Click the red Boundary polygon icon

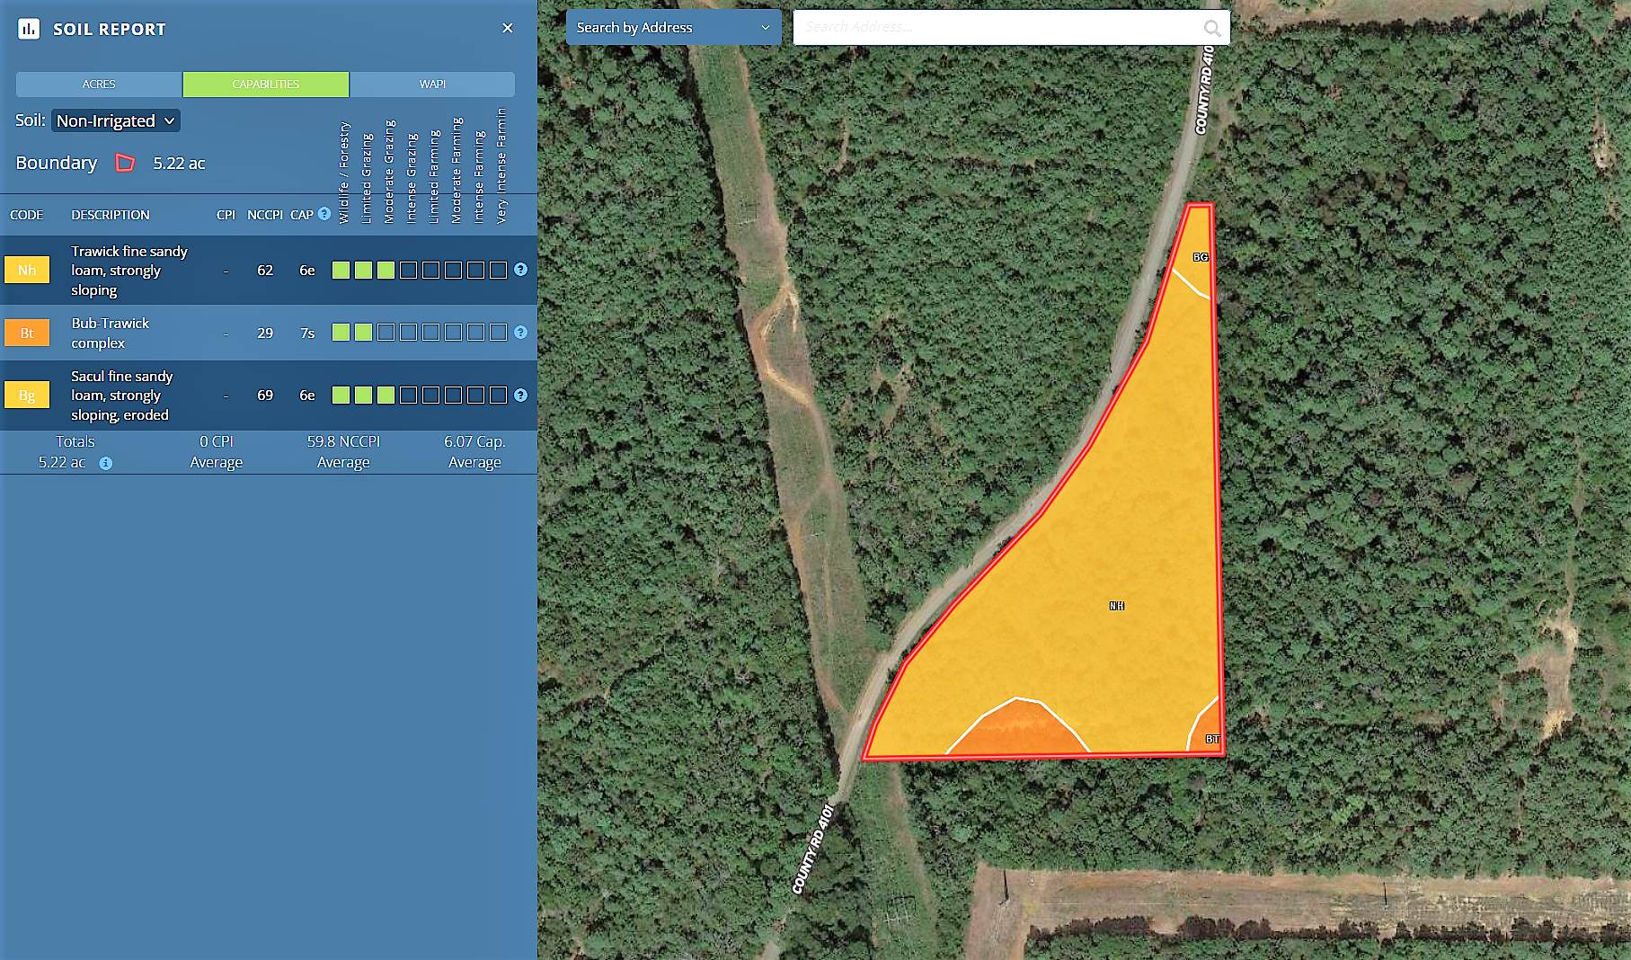coord(125,163)
